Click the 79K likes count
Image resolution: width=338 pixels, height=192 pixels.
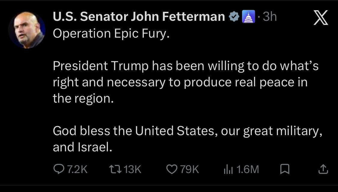click(x=189, y=169)
